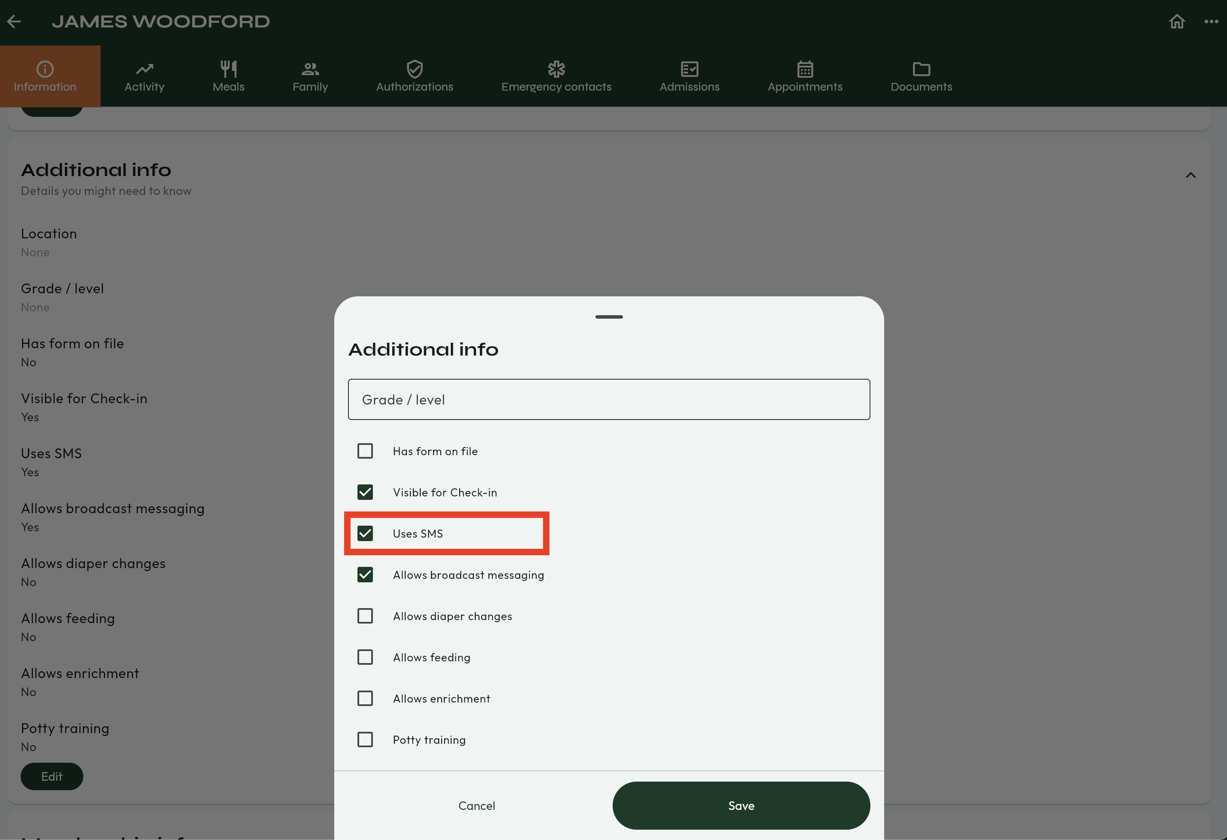
Task: Open Authorizations shield icon tab
Action: click(415, 76)
